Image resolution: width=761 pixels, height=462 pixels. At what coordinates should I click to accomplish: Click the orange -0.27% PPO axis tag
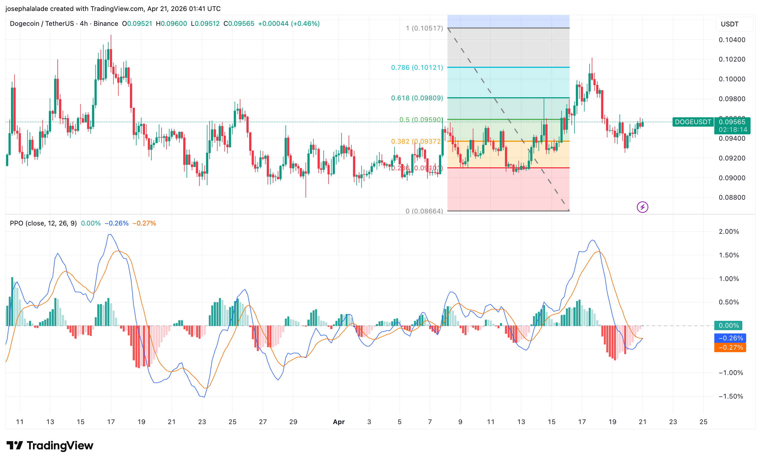click(x=730, y=347)
